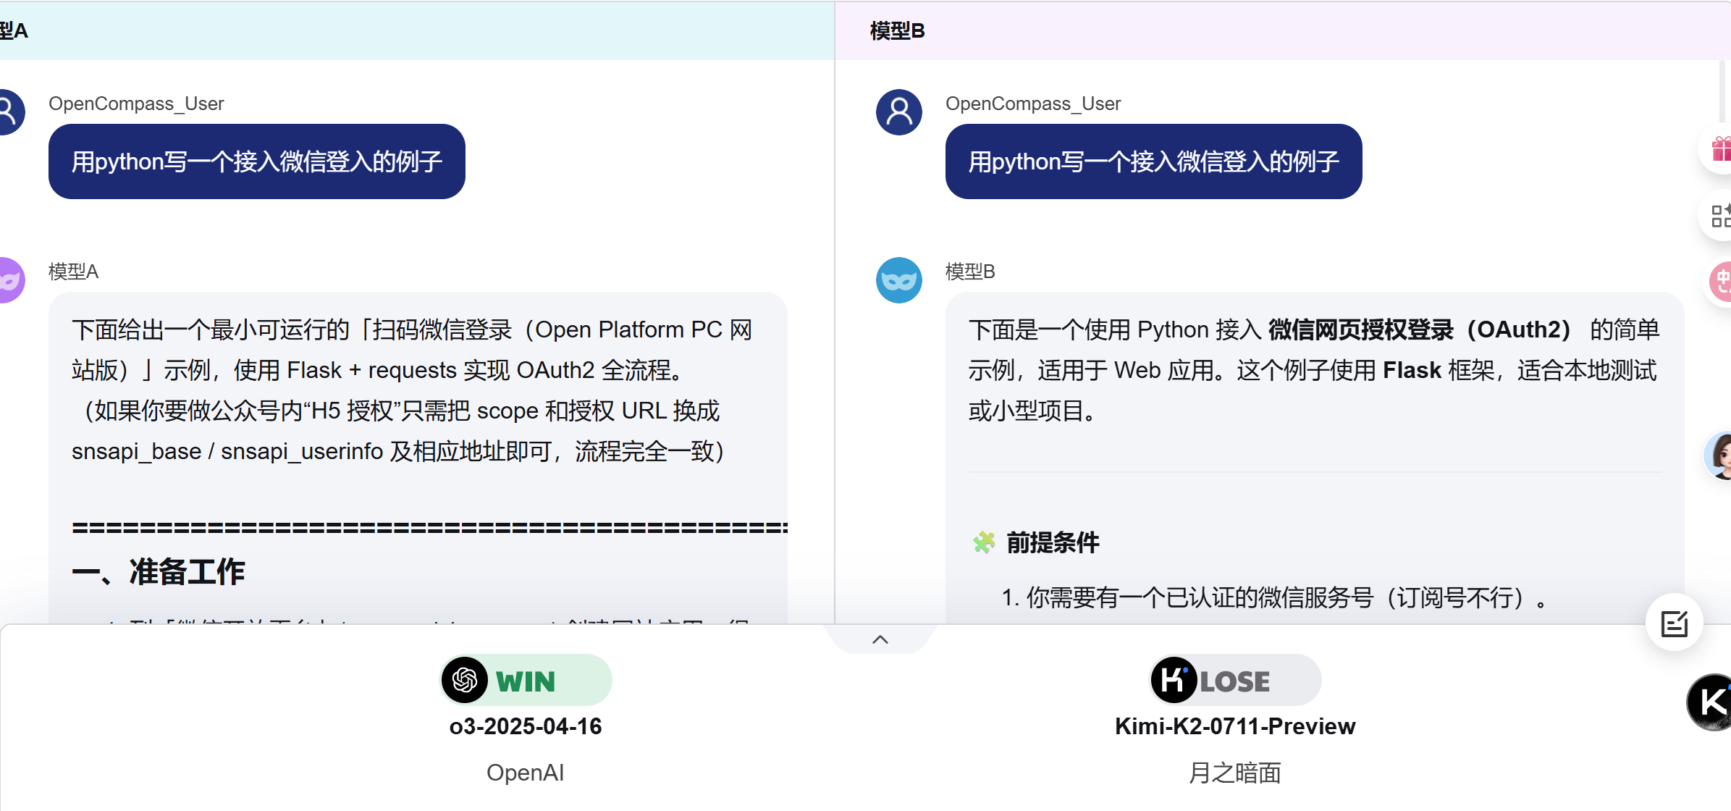The image size is (1731, 811).
Task: Select model name Kimi-K2-0711-Preview
Action: point(1235,726)
